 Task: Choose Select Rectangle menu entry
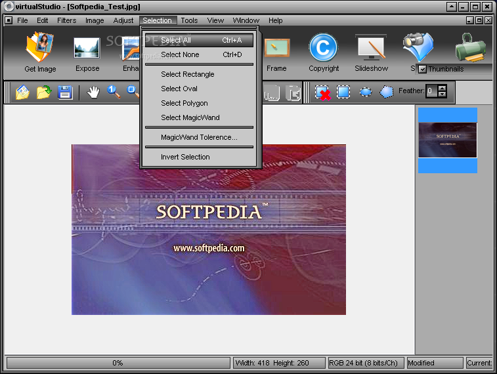tap(199, 74)
